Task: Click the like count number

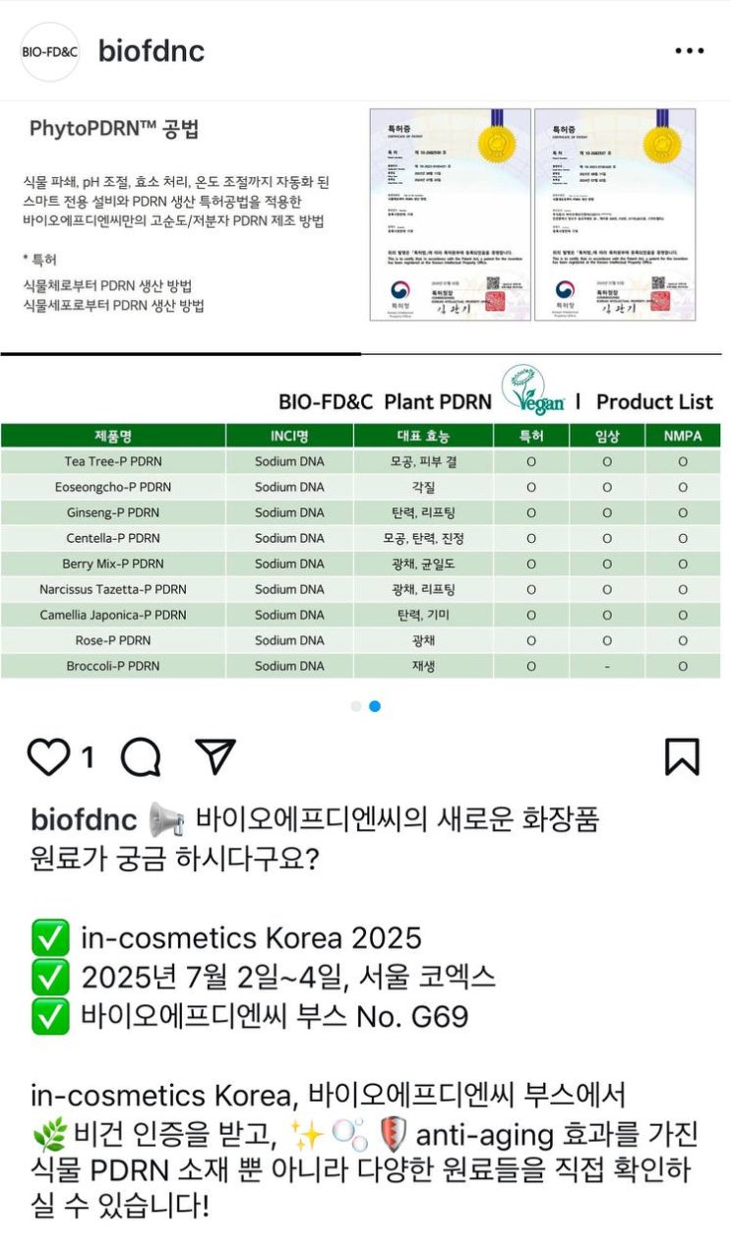Action: click(x=87, y=757)
